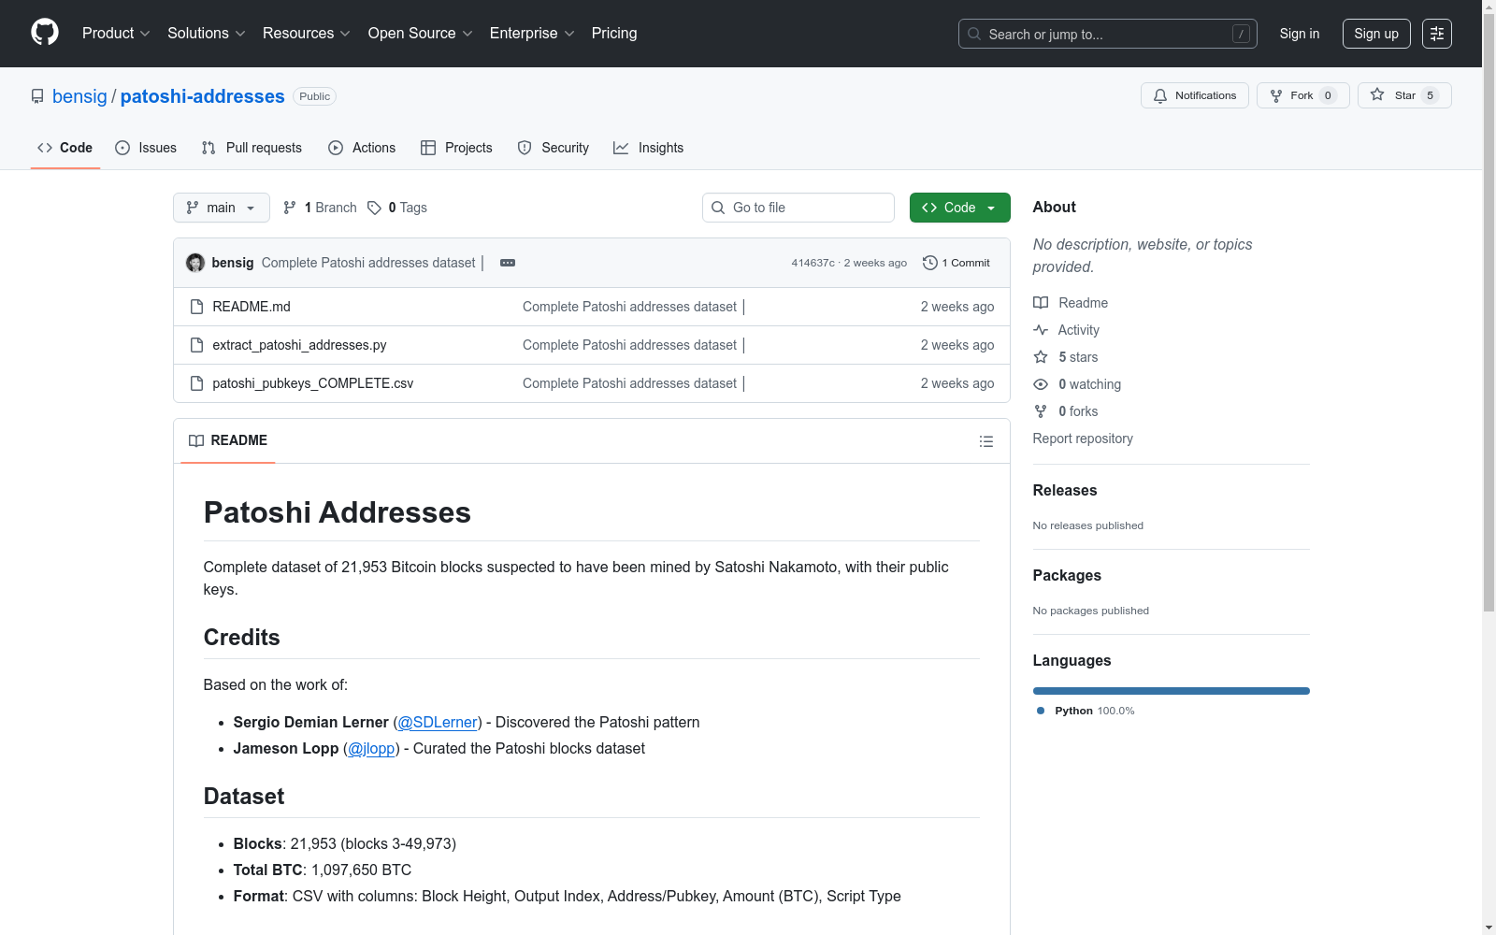Click the eye icon beside 0 watching
This screenshot has width=1496, height=935.
point(1041,384)
